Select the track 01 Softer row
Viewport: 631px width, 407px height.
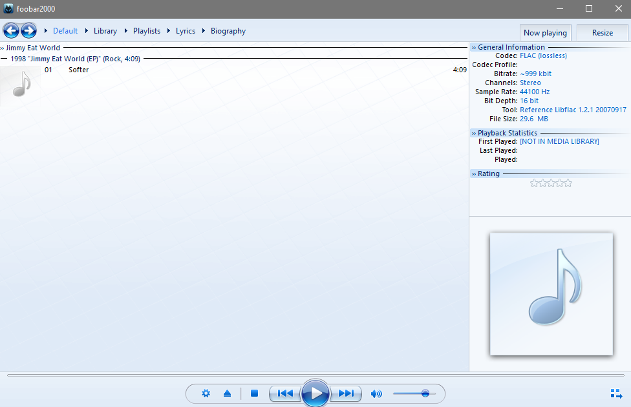point(255,70)
